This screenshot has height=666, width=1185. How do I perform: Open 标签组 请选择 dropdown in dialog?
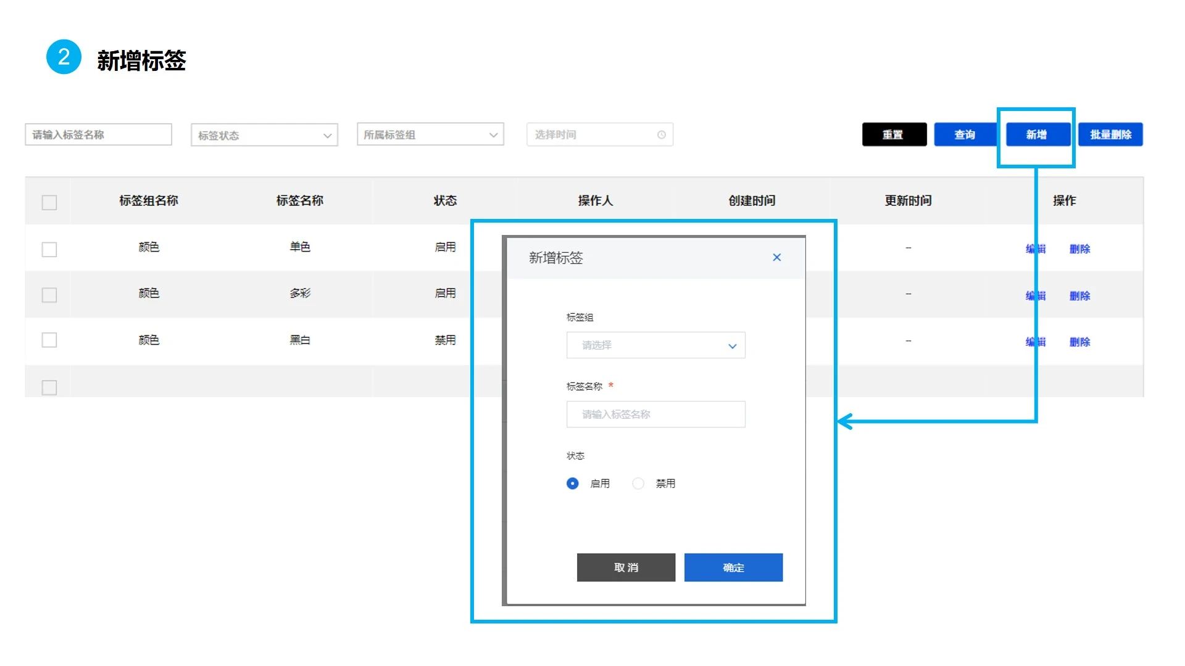pyautogui.click(x=655, y=345)
